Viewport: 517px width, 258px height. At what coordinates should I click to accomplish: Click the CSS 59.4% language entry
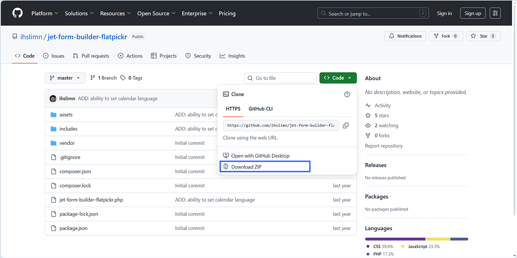[x=380, y=246]
